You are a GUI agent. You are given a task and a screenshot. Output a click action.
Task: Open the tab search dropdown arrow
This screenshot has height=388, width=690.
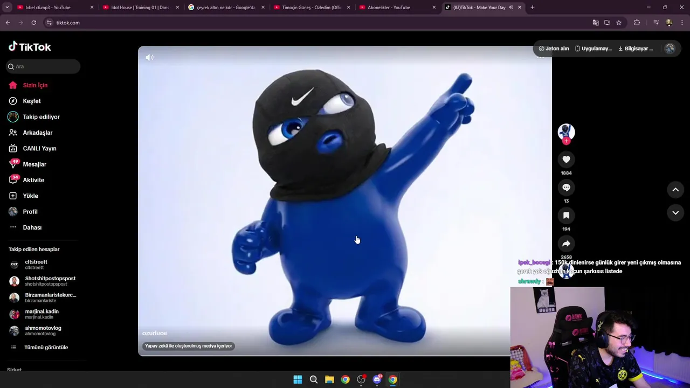(x=7, y=8)
